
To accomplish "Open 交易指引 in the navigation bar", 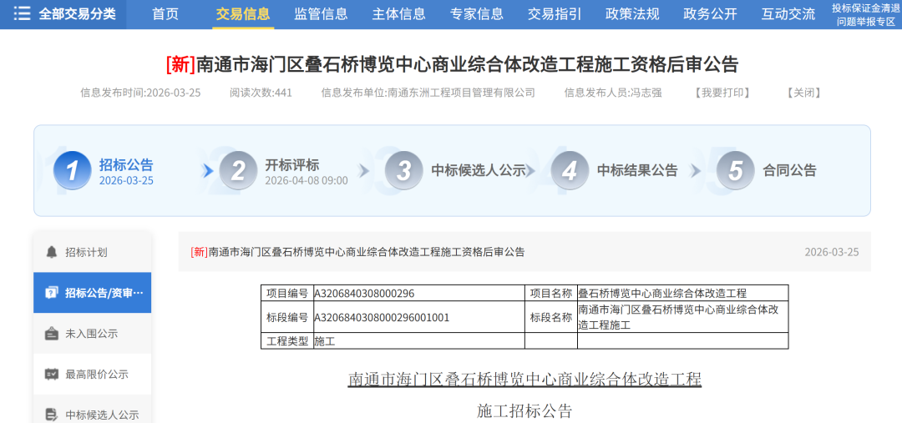I will [555, 14].
